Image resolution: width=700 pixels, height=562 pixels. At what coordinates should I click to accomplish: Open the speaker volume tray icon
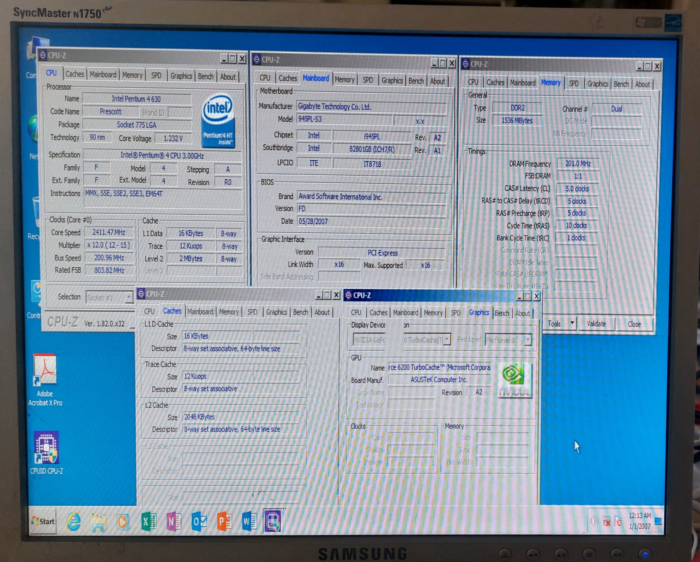(x=594, y=521)
